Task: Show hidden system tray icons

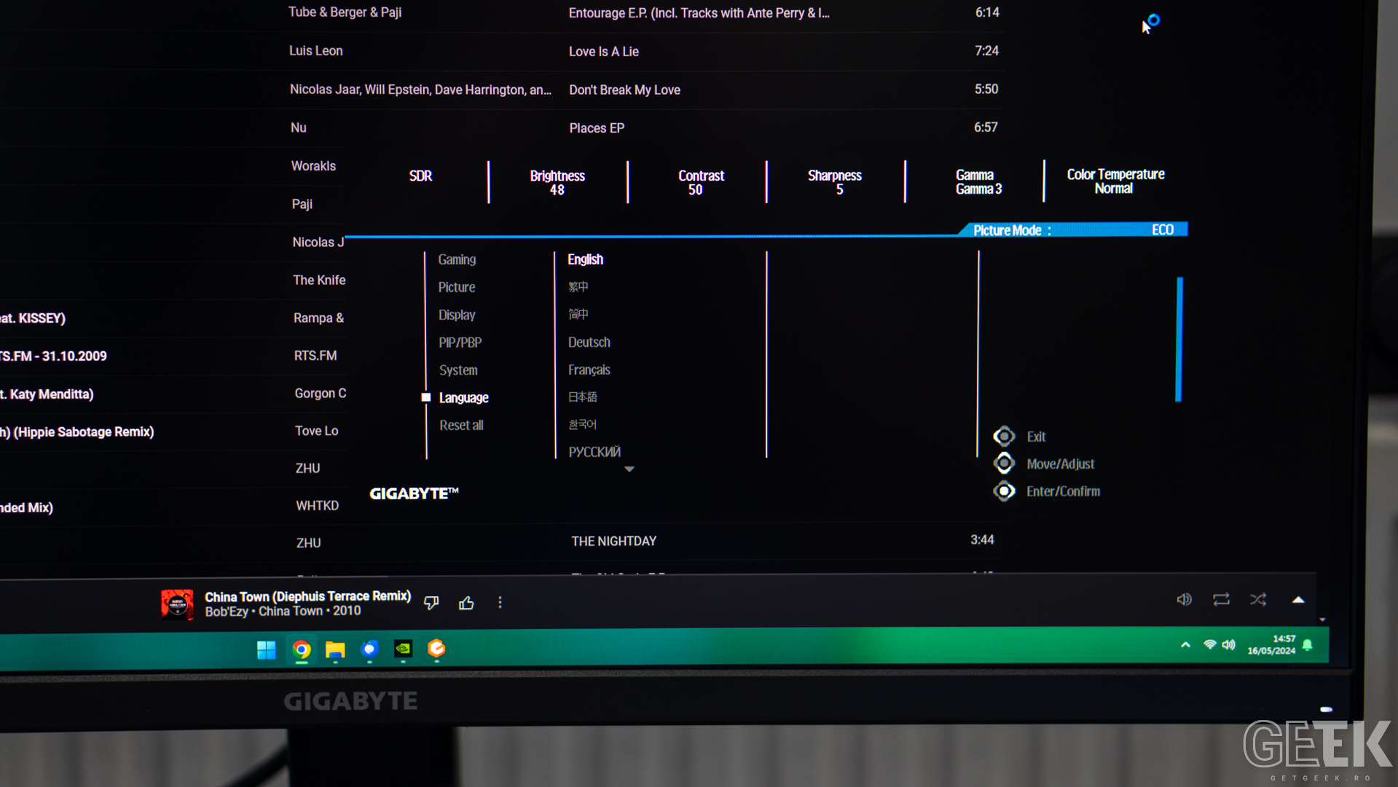Action: [x=1186, y=645]
